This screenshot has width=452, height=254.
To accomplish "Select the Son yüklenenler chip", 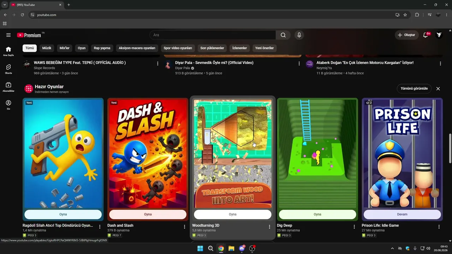I will pos(212,48).
